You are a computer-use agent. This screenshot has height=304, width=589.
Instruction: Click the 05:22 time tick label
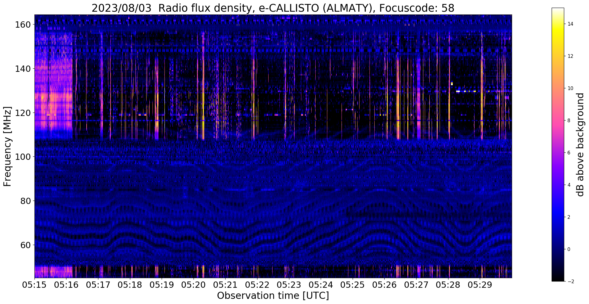tap(257, 285)
